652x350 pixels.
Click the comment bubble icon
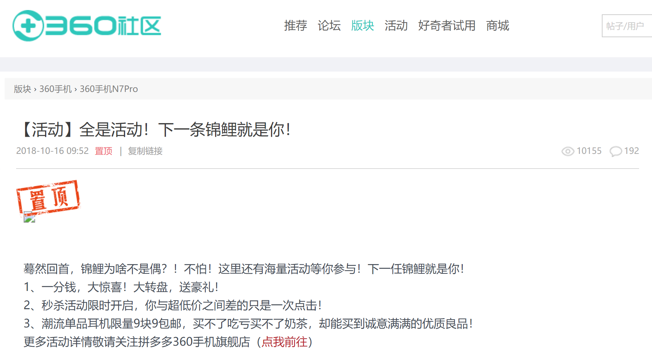click(615, 151)
